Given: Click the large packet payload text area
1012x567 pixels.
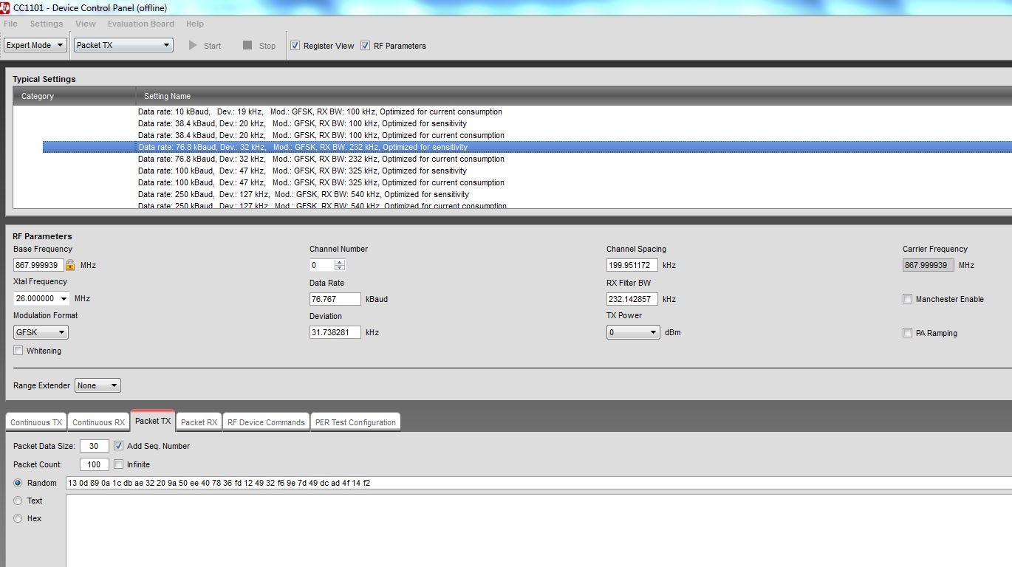Looking at the screenshot, I should (x=539, y=531).
